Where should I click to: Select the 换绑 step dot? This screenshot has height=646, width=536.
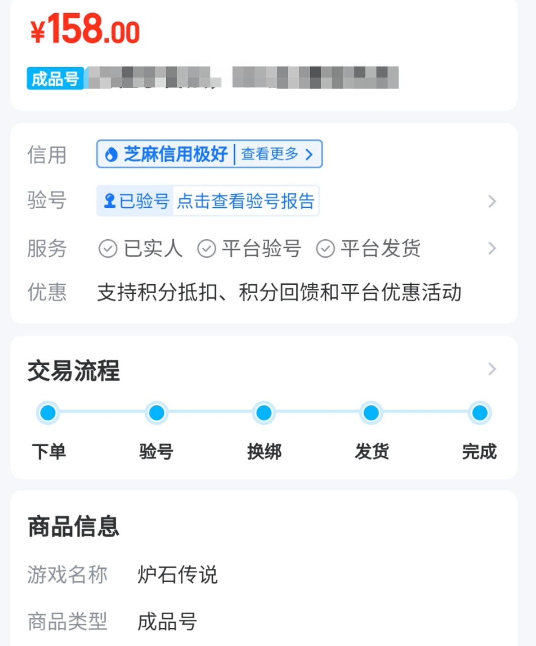pyautogui.click(x=264, y=413)
